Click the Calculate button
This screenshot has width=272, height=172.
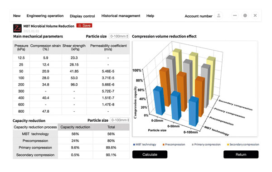150,154
